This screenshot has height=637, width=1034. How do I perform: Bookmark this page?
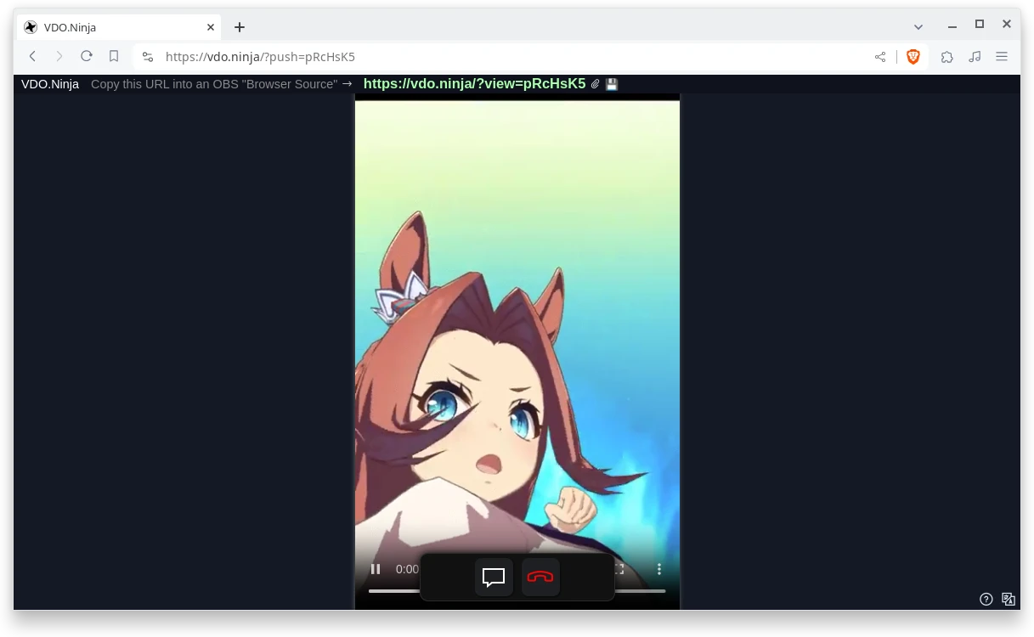(114, 57)
